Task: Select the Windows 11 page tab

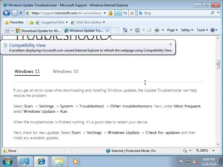Action: 27,72
